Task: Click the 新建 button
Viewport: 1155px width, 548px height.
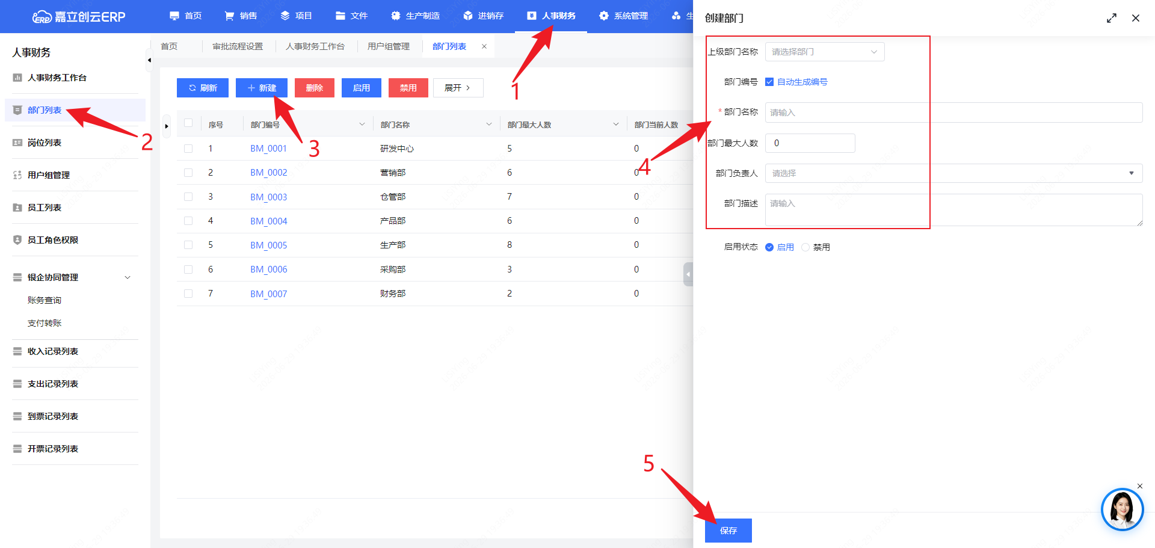Action: [x=262, y=88]
